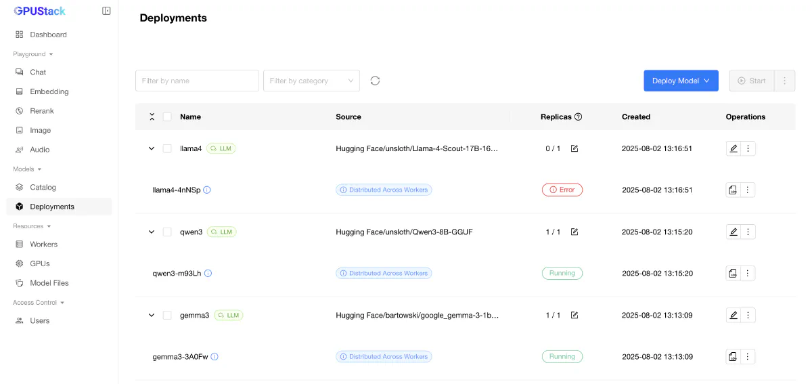Image resolution: width=812 pixels, height=384 pixels.
Task: View logs for llama4-4nNSp instance
Action: pyautogui.click(x=734, y=190)
